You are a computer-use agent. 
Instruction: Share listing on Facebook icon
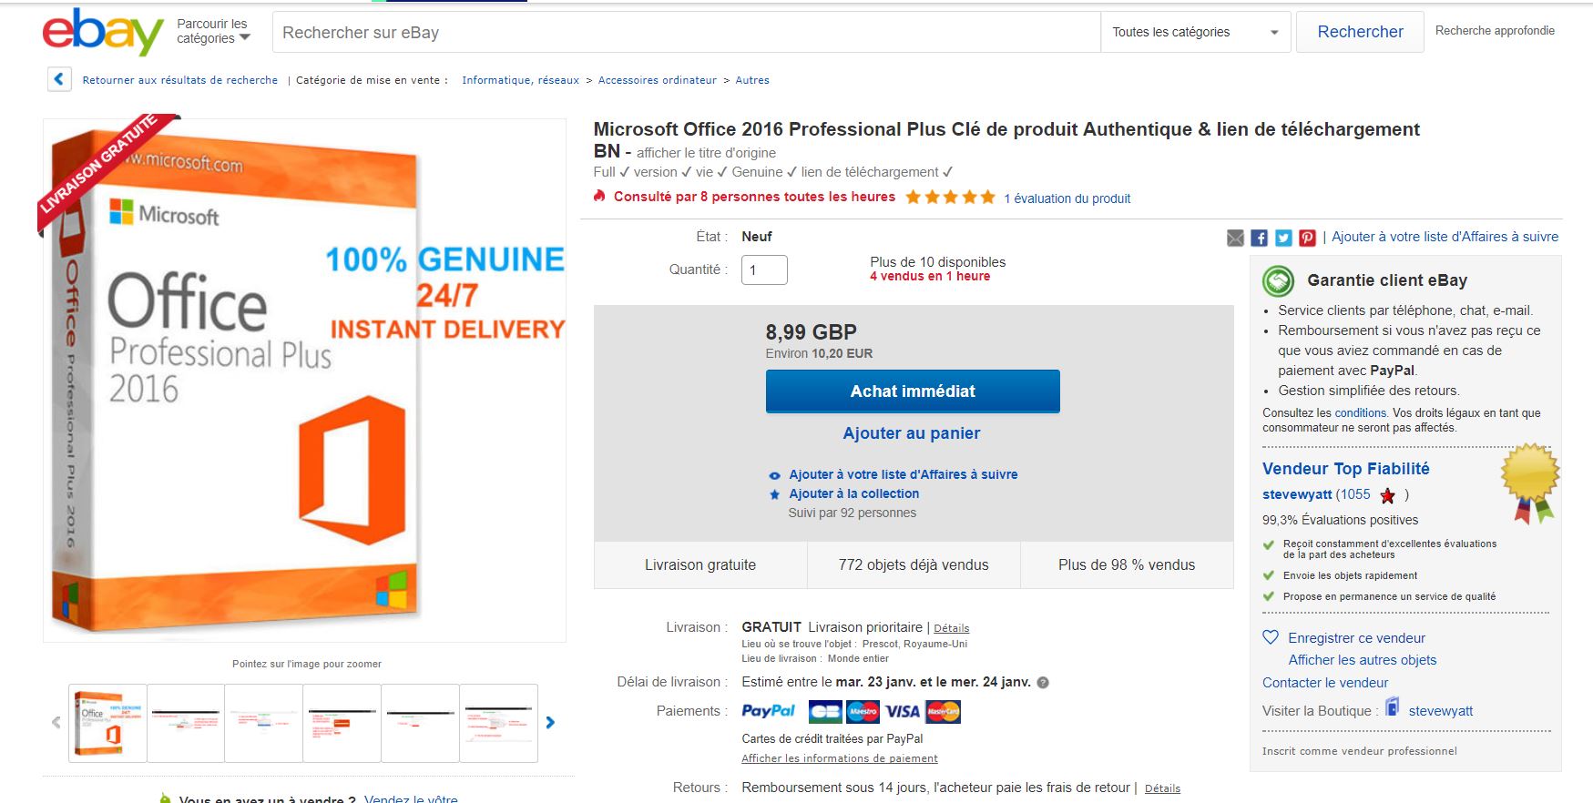tap(1259, 238)
